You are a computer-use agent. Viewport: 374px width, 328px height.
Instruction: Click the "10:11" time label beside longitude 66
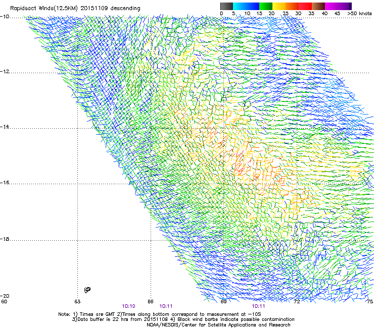coord(166,306)
